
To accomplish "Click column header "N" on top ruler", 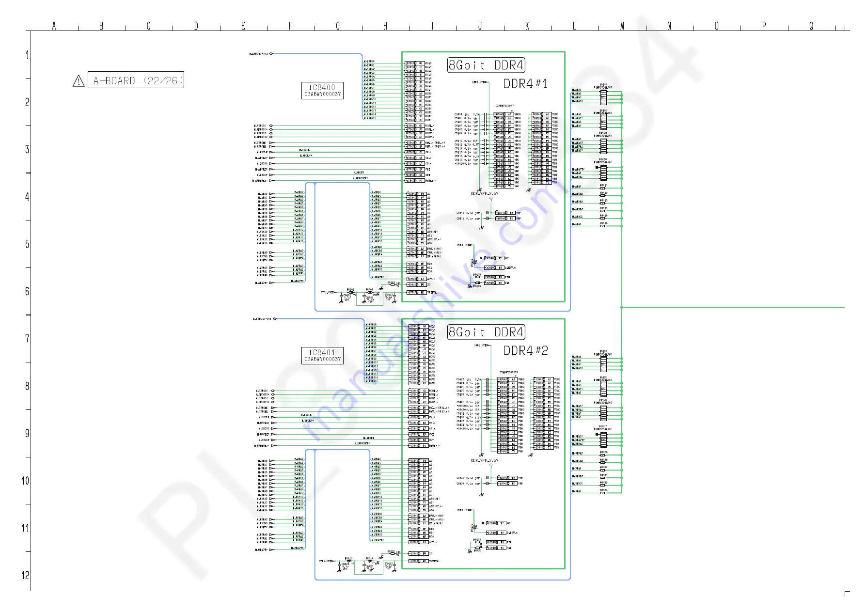I will [669, 26].
